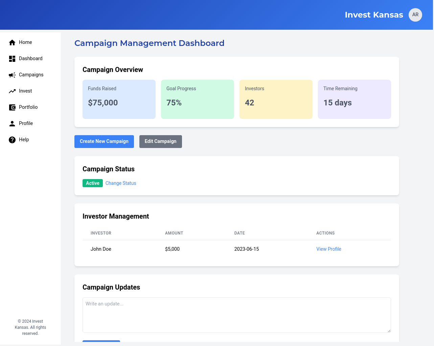Select the Funds Raised card

pyautogui.click(x=119, y=99)
